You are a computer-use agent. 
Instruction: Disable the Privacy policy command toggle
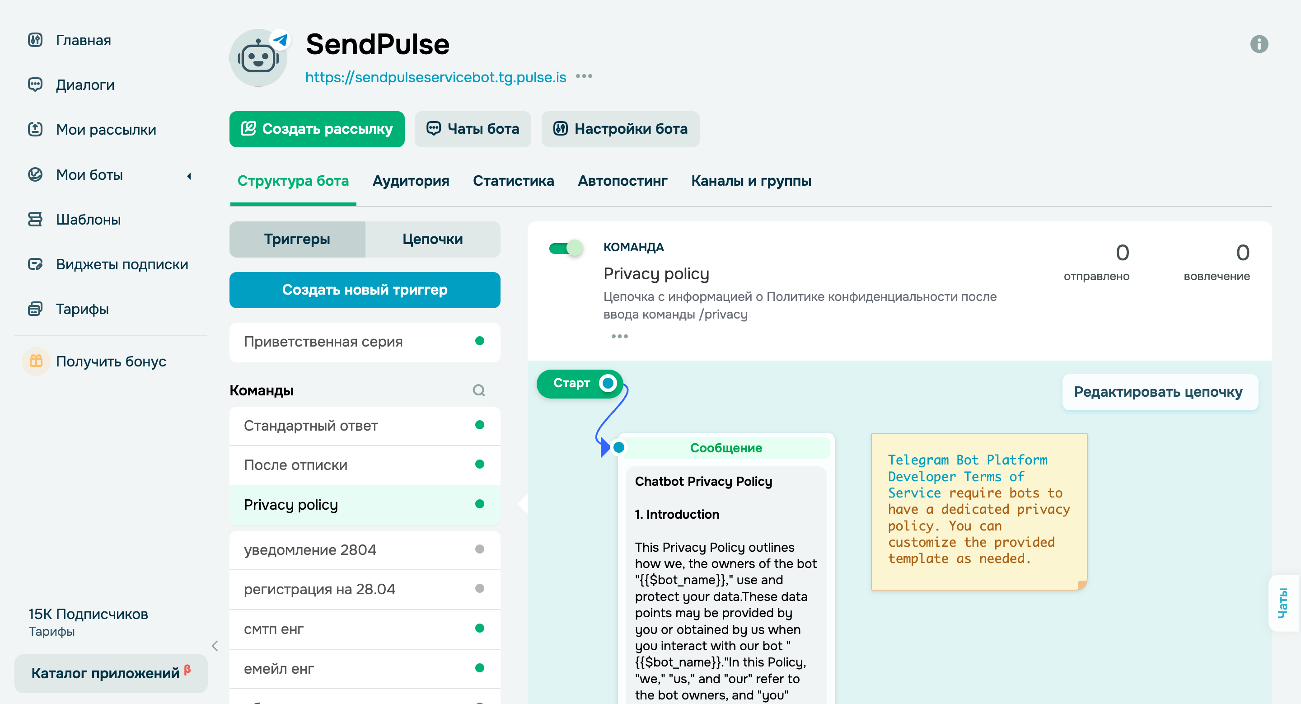click(x=565, y=248)
